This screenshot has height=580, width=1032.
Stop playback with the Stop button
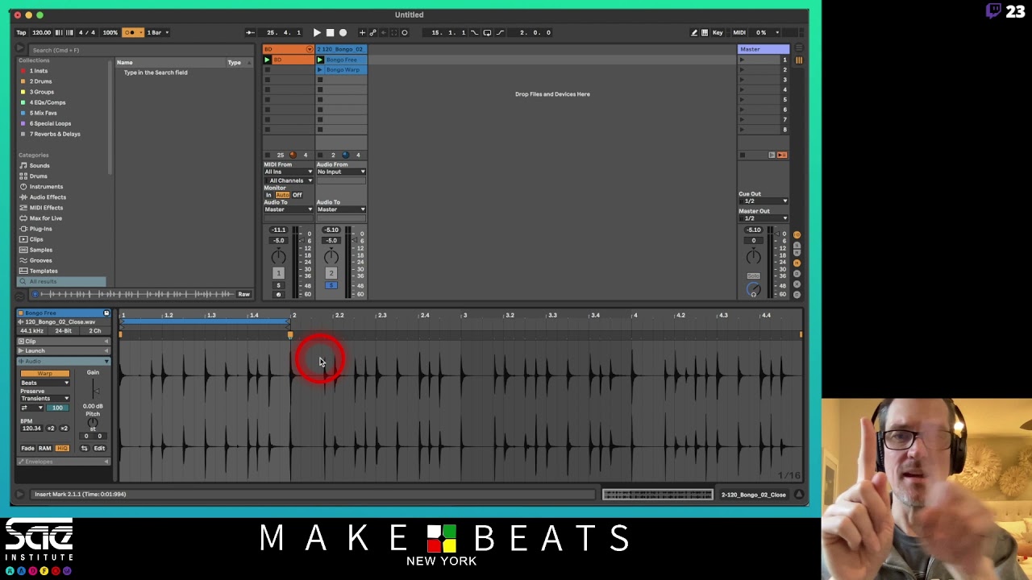[330, 32]
